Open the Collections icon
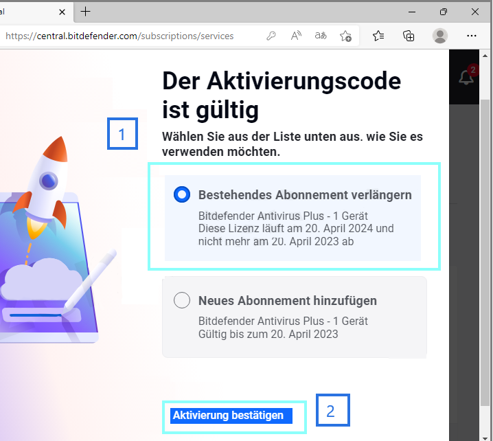The width and height of the screenshot is (493, 441). coord(409,36)
